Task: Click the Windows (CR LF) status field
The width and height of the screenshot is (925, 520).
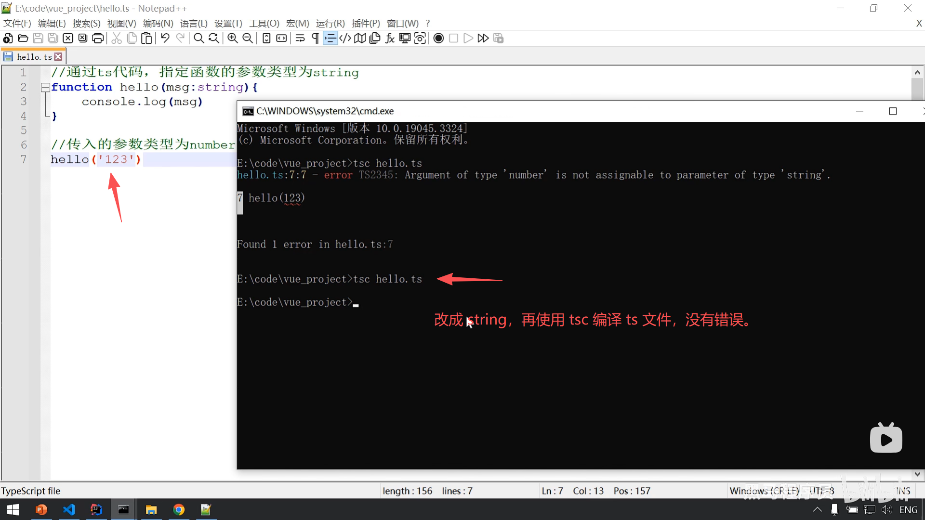Action: [764, 491]
